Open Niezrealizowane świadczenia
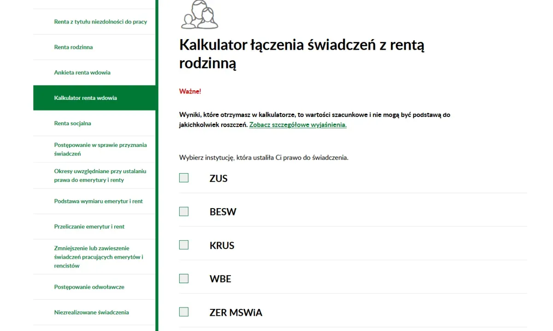553x331 pixels. (x=91, y=312)
